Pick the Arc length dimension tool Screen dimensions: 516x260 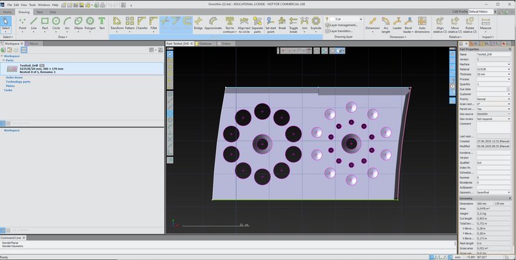(386, 23)
